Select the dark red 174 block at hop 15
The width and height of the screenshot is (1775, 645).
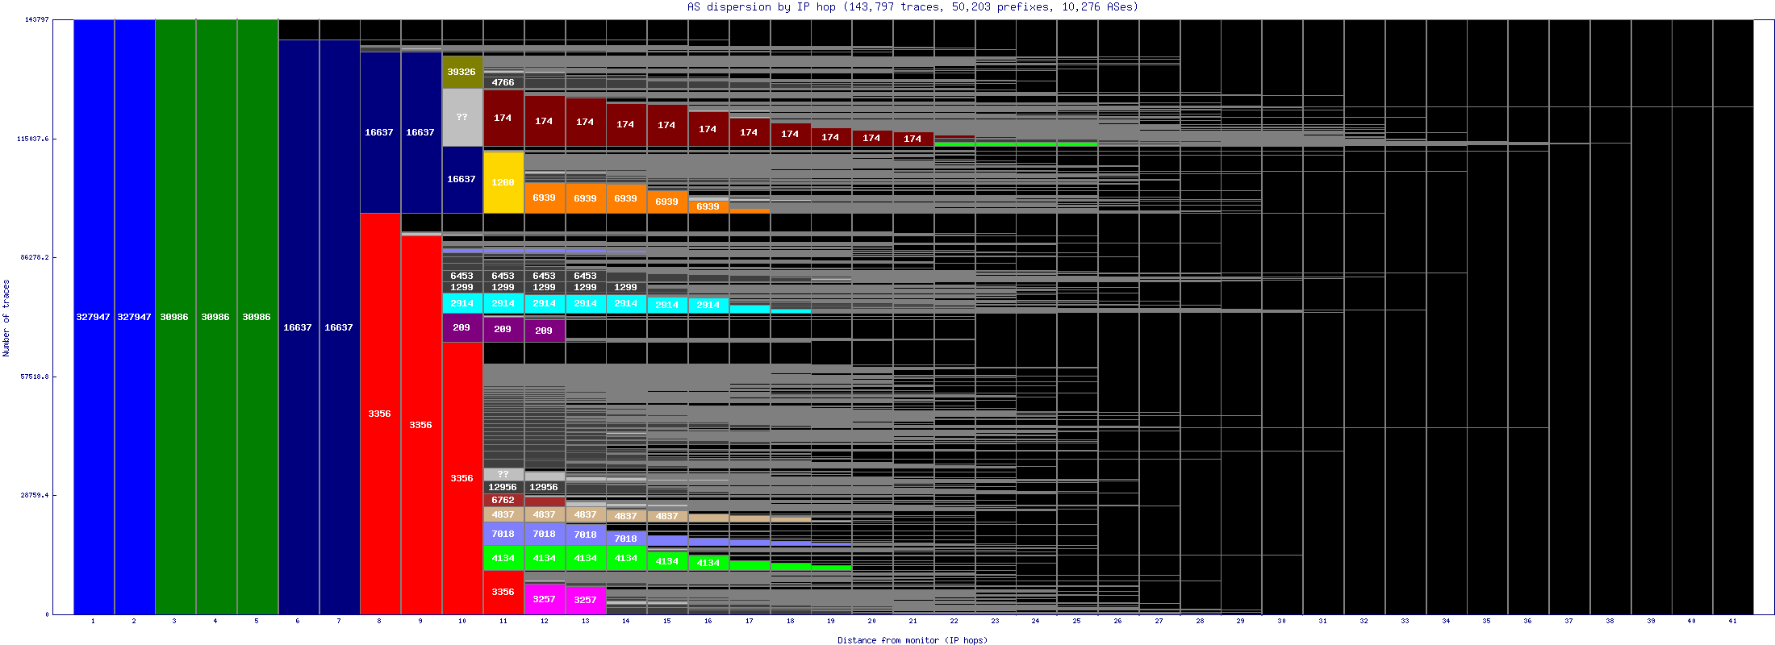coord(667,125)
